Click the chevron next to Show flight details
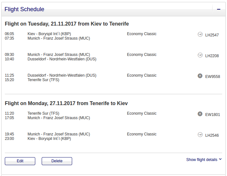Viewport: 227px width, 176px height. pos(220,159)
